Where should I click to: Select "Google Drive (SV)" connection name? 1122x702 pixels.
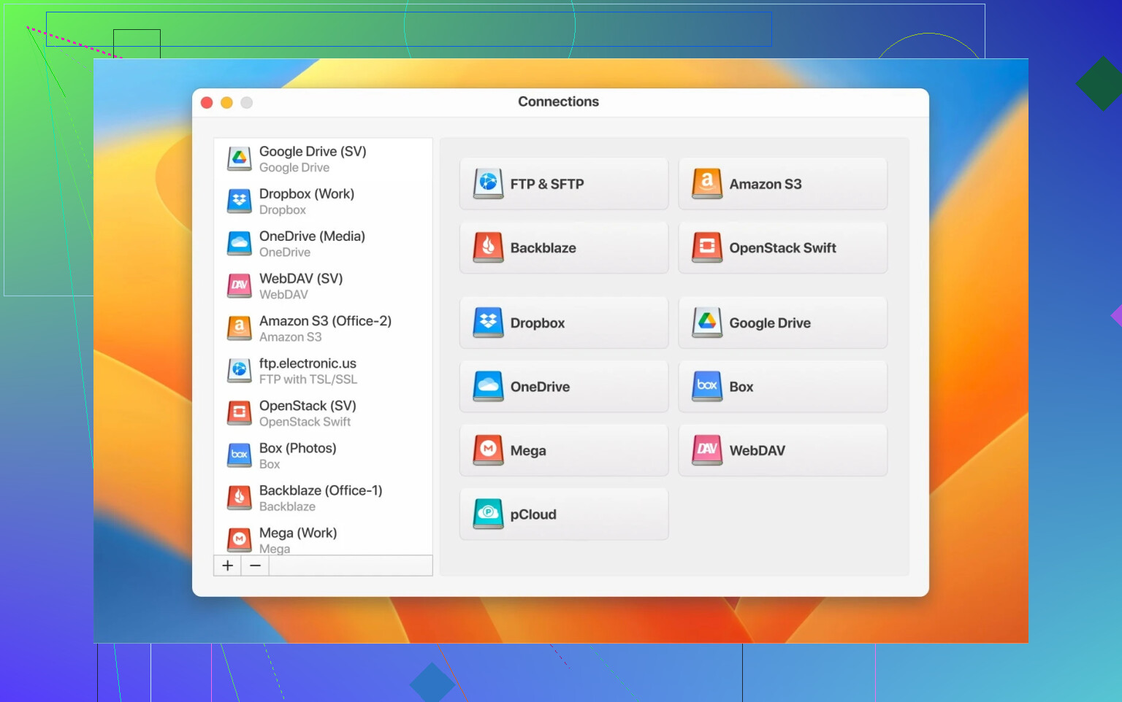(x=313, y=151)
